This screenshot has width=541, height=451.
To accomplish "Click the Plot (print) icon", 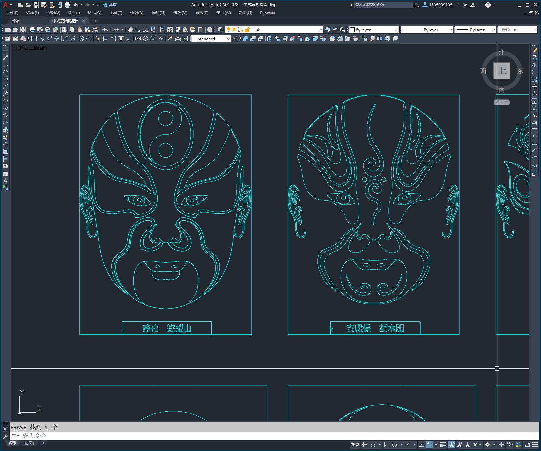I will click(32, 30).
